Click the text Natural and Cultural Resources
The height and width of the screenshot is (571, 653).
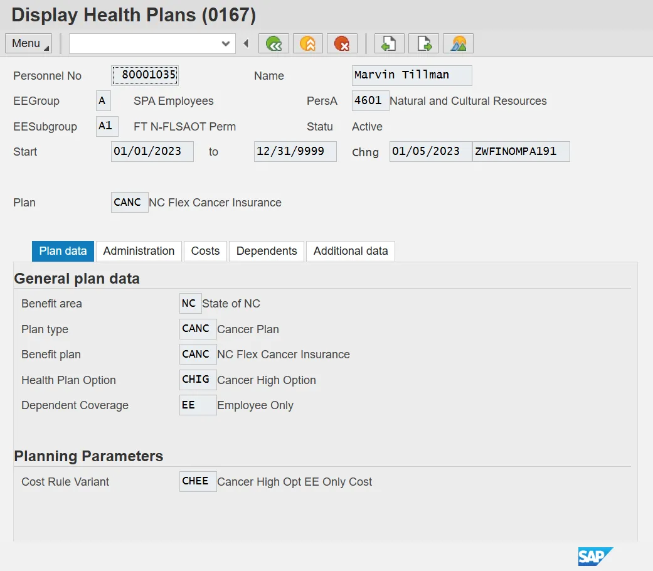(x=468, y=101)
